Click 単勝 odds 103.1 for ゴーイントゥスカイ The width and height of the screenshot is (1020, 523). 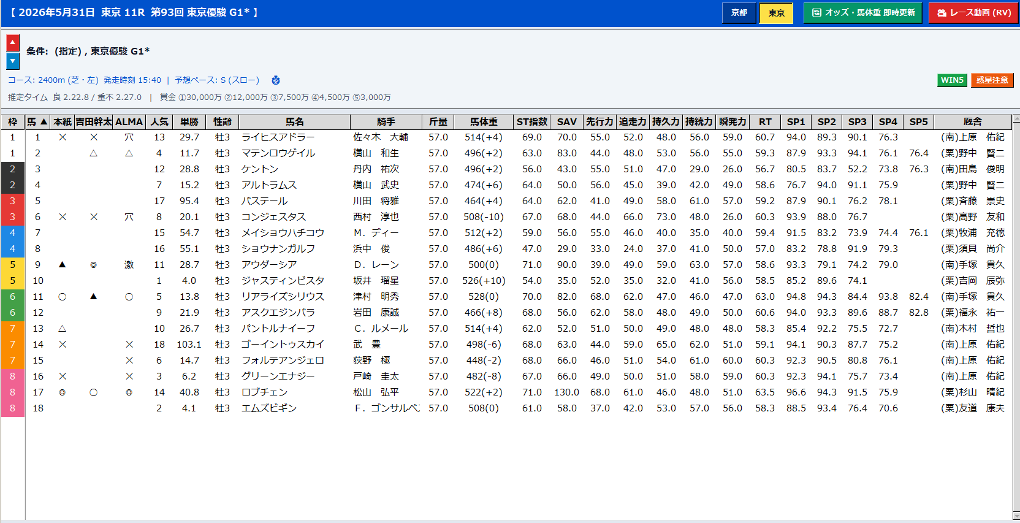(x=189, y=345)
